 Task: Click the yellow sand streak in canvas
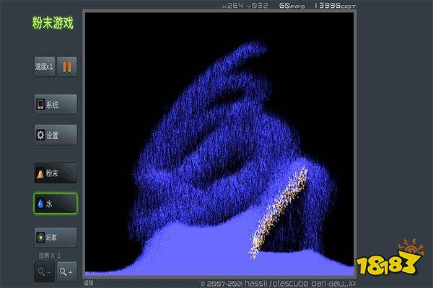pos(280,210)
